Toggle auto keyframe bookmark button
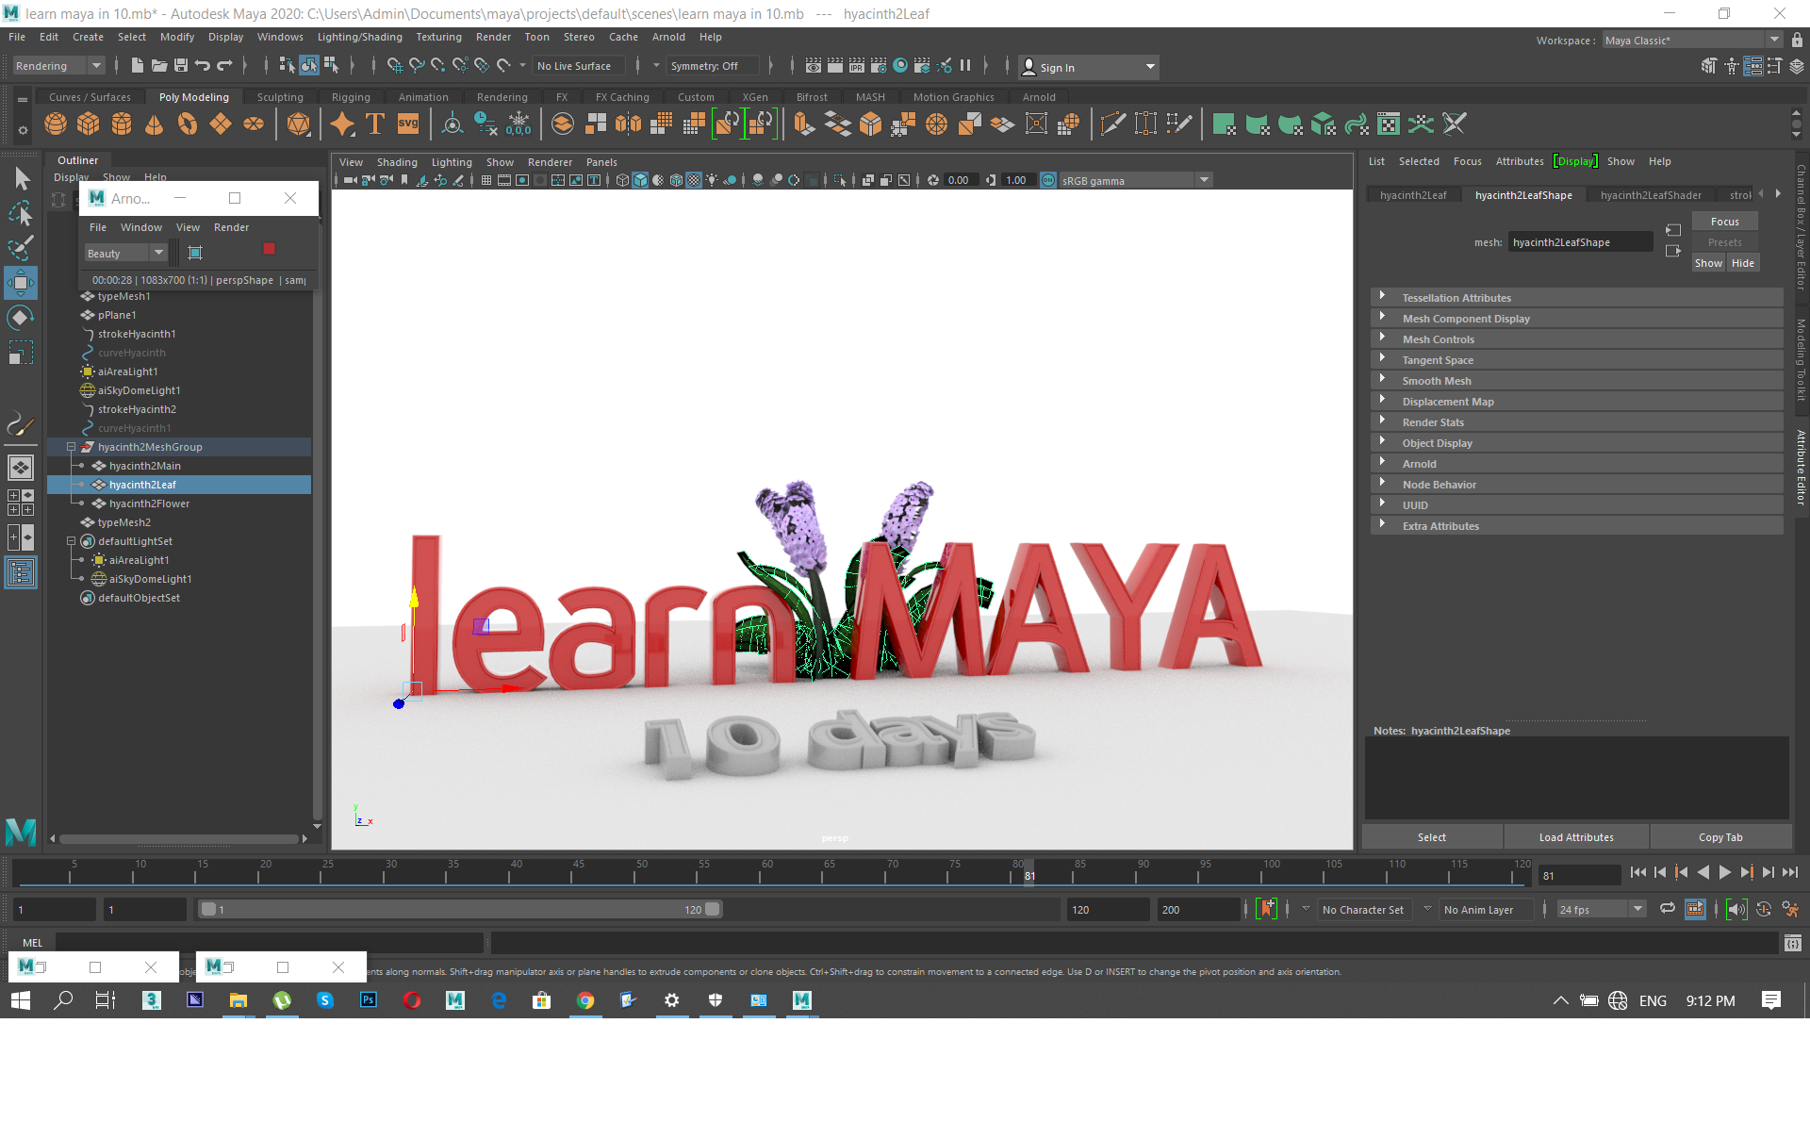Image resolution: width=1810 pixels, height=1139 pixels. tap(1267, 909)
